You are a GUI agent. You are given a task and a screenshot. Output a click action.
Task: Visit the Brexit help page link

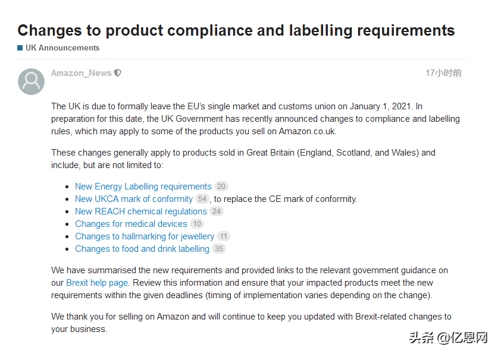[x=97, y=283]
